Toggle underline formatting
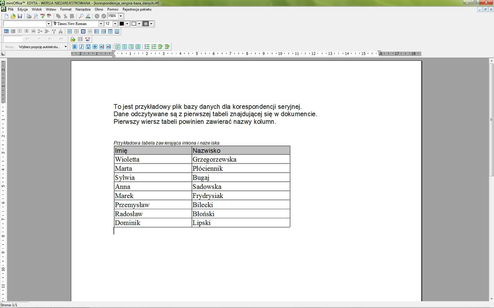 click(x=88, y=47)
